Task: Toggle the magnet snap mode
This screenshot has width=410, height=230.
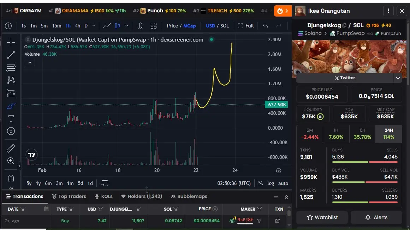Action: (x=11, y=178)
